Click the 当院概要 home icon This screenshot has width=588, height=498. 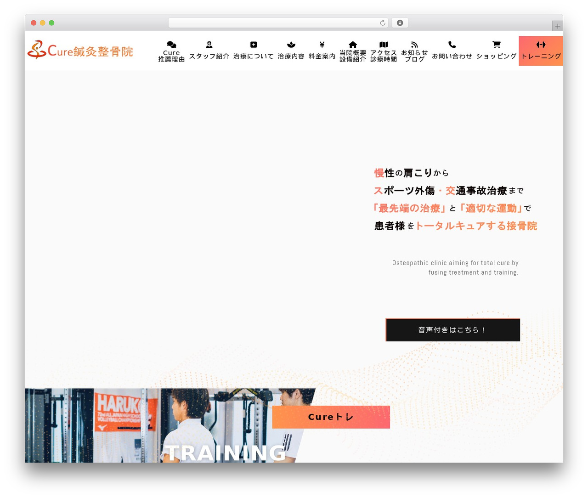click(x=353, y=45)
